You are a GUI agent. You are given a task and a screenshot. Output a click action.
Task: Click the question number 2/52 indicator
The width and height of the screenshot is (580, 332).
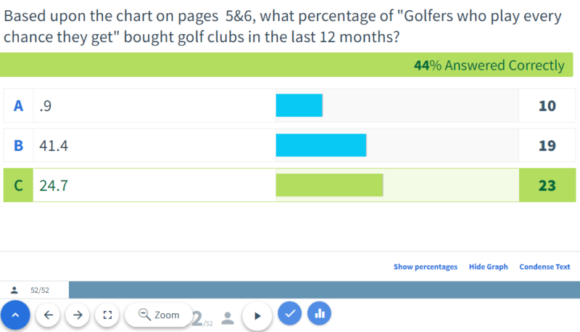(202, 319)
